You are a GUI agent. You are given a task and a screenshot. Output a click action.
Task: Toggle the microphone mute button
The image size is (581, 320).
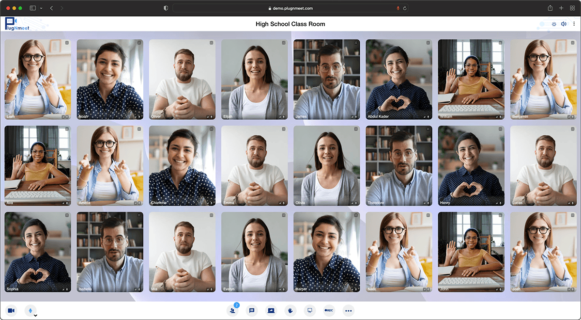point(30,310)
